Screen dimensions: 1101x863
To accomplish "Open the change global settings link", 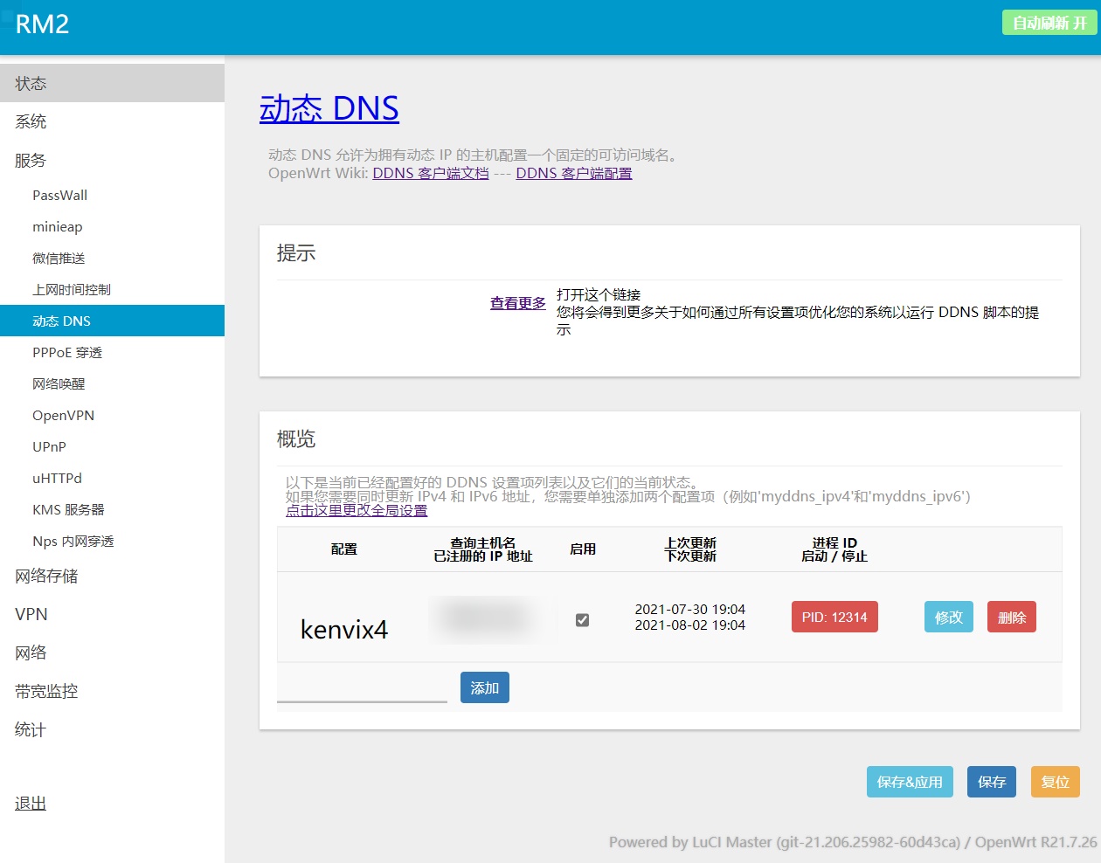I will coord(357,510).
